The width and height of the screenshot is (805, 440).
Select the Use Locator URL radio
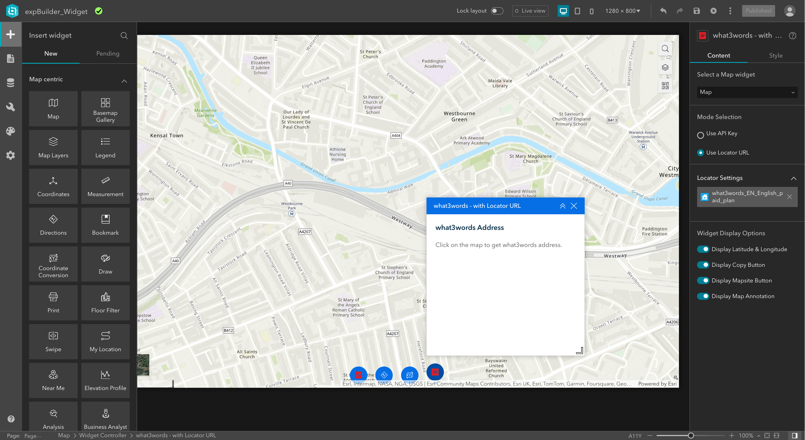coord(700,153)
